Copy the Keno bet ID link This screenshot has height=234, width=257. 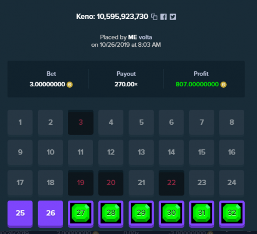coord(154,17)
